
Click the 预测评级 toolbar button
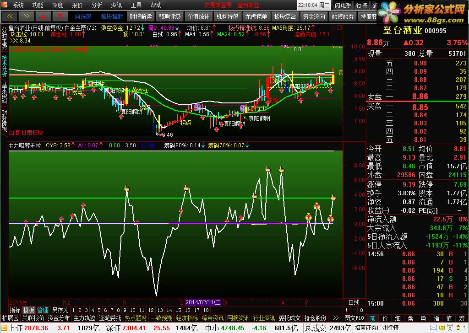[169, 16]
